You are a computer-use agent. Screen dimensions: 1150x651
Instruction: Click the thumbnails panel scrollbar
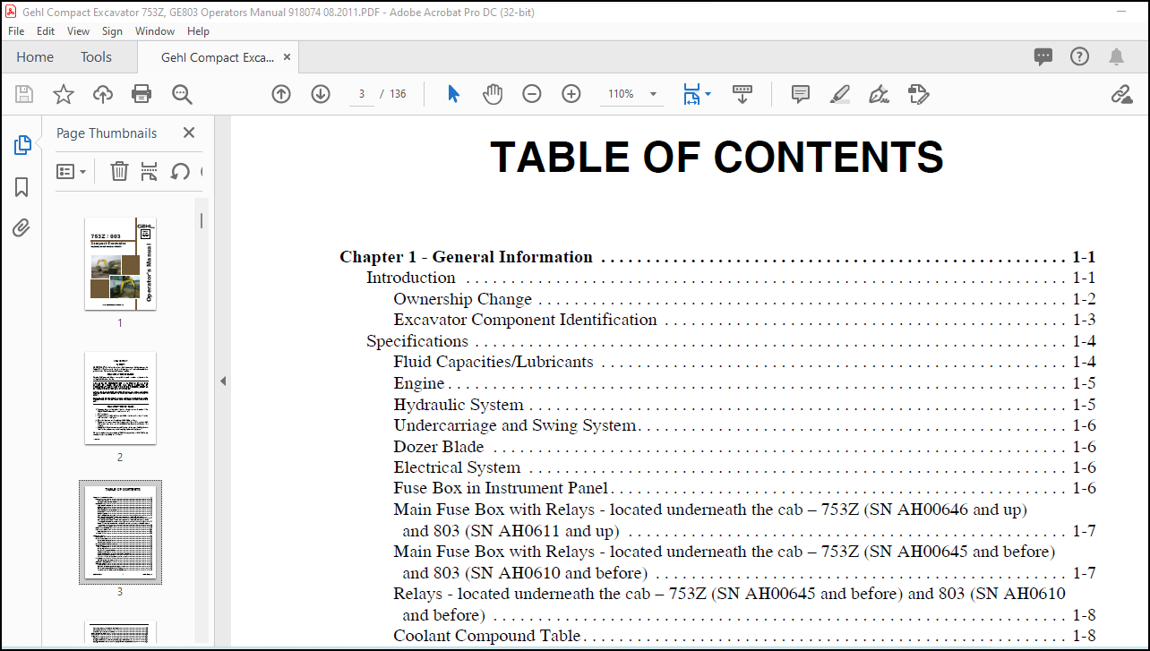[202, 220]
